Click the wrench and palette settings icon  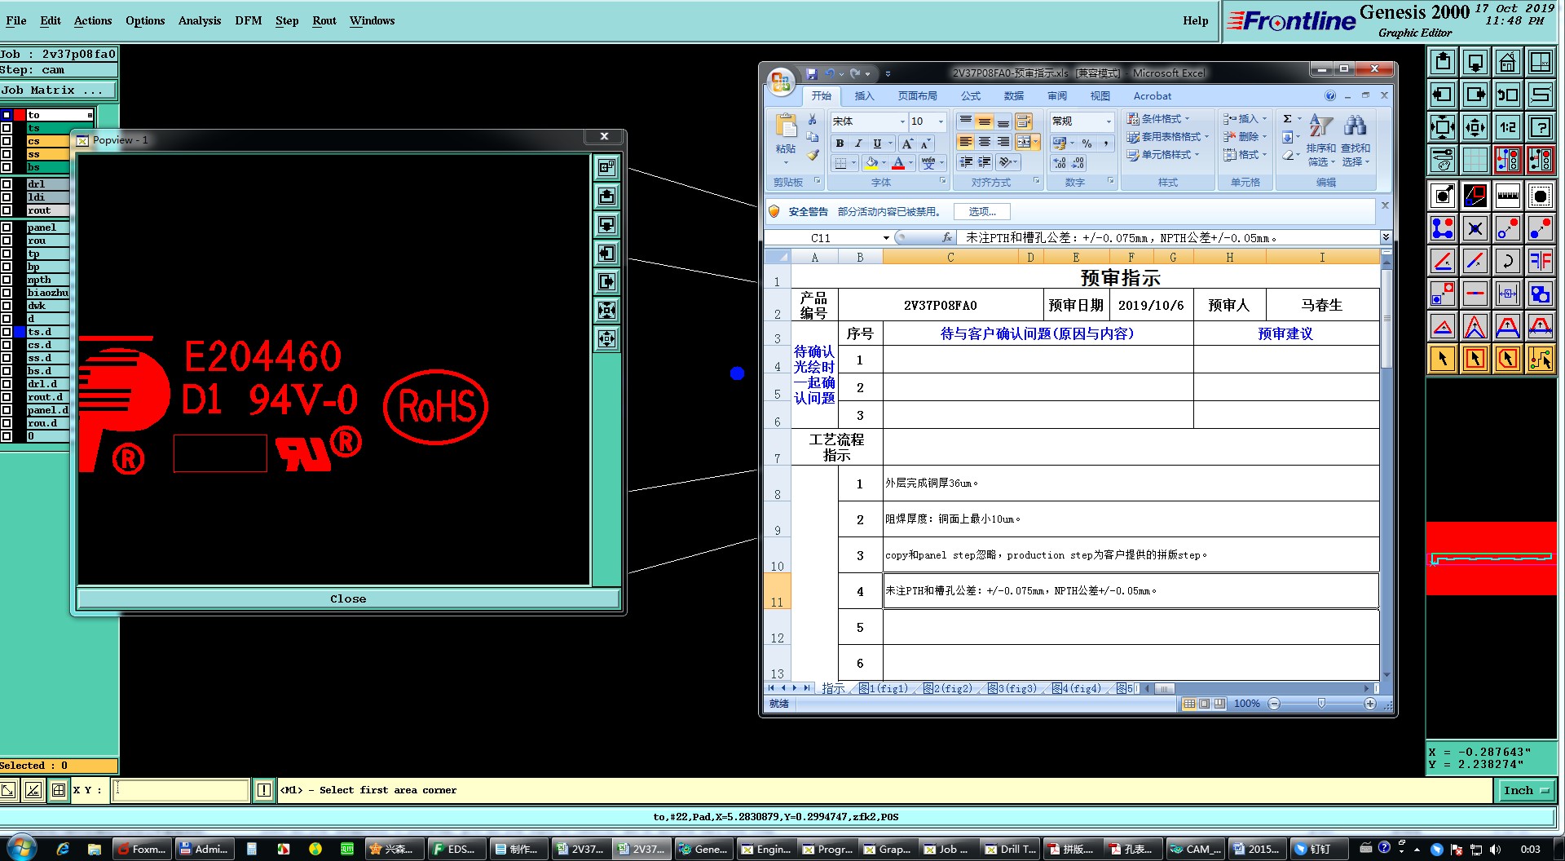pos(1442,160)
